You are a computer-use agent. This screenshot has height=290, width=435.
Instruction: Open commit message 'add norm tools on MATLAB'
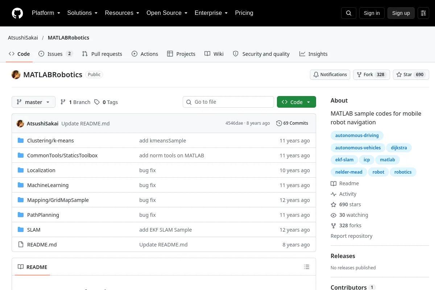(x=172, y=156)
